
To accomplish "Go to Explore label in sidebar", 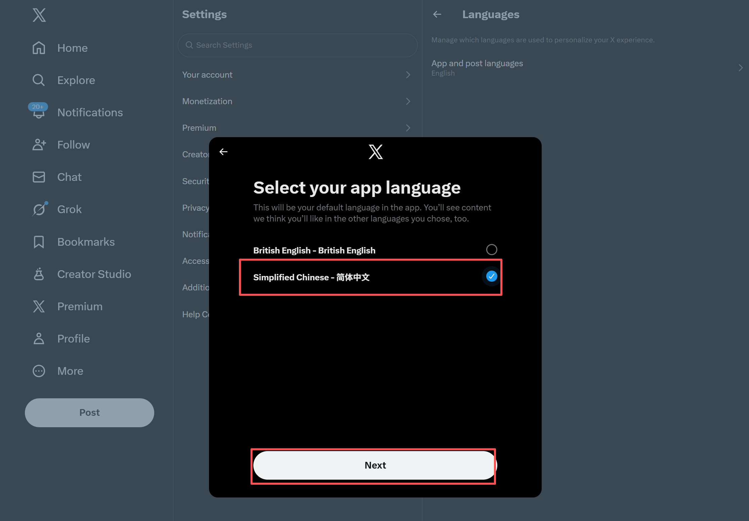I will click(x=76, y=80).
